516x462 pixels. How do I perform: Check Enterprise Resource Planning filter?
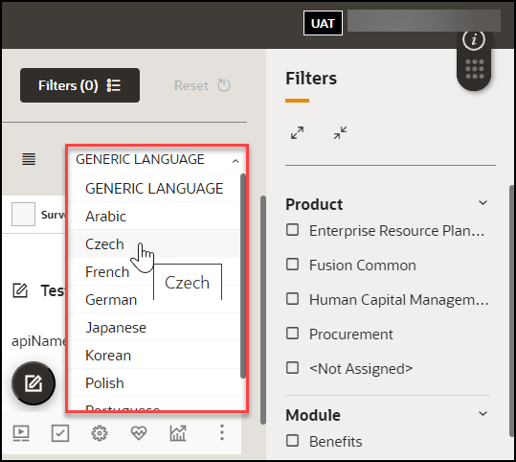[293, 230]
